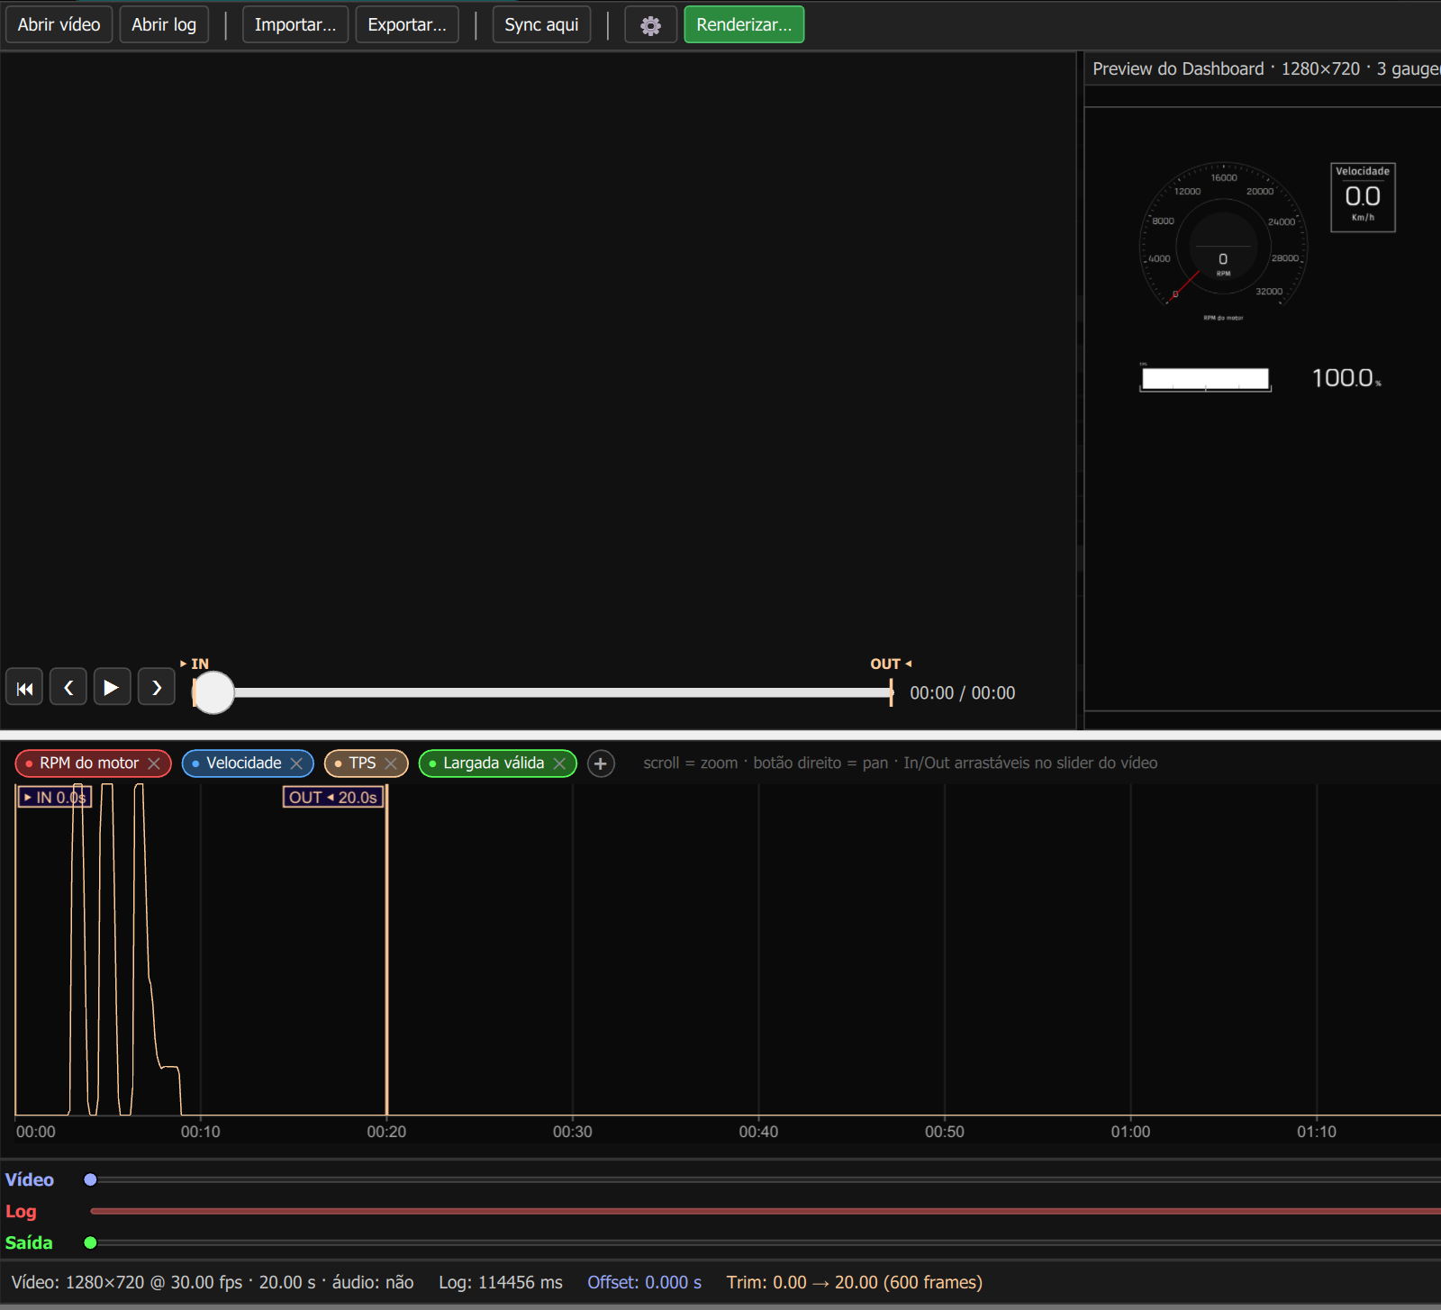Click the red Log track bar
Screen dimensions: 1441x1310
pyautogui.click(x=766, y=1211)
